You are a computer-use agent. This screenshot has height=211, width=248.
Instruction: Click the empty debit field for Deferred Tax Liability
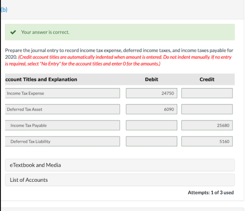(x=151, y=141)
